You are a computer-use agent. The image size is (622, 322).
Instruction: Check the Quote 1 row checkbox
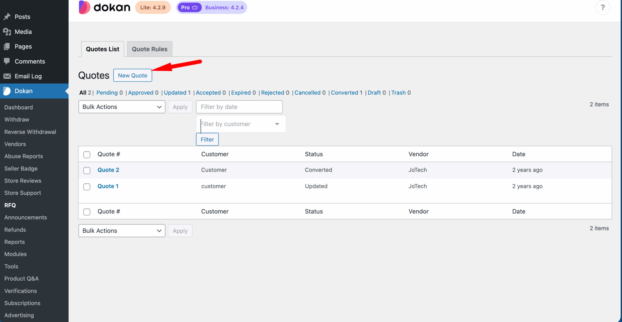[x=87, y=187]
